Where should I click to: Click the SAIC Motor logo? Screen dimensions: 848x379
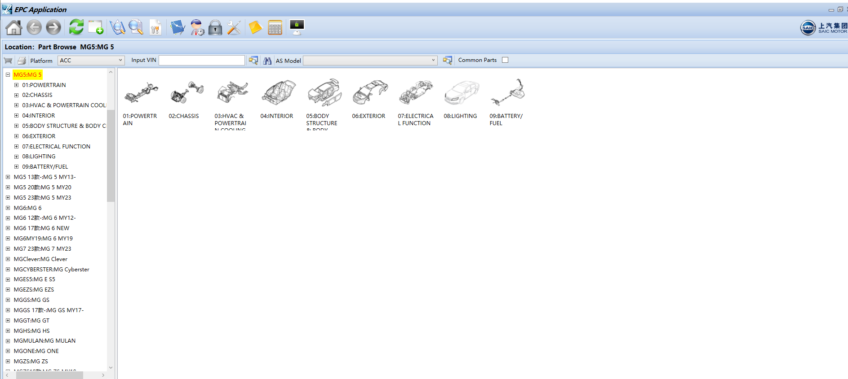824,28
